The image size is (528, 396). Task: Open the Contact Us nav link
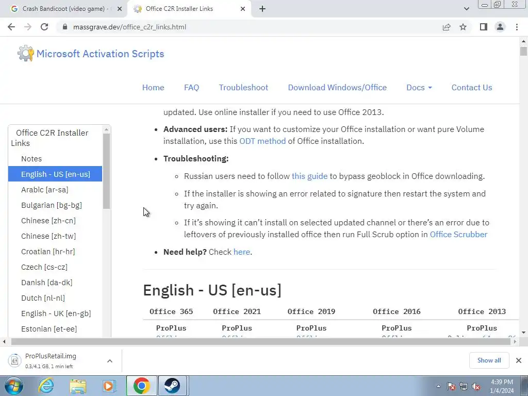pos(472,88)
